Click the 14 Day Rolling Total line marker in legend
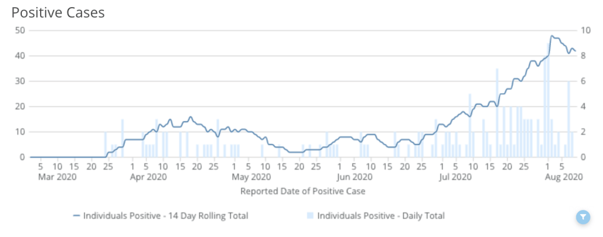 point(76,216)
